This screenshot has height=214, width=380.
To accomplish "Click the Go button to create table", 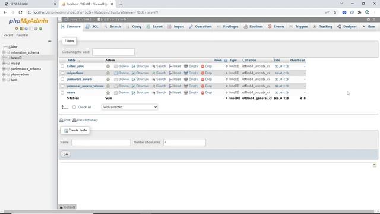I will (x=65, y=154).
